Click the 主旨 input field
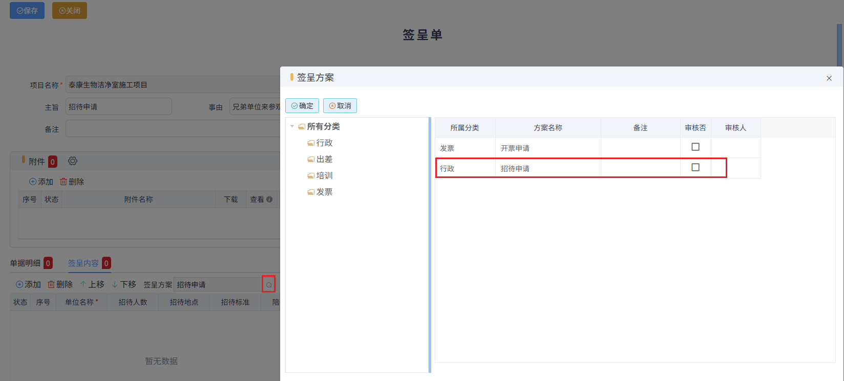Screen dimensions: 844x381 point(119,107)
